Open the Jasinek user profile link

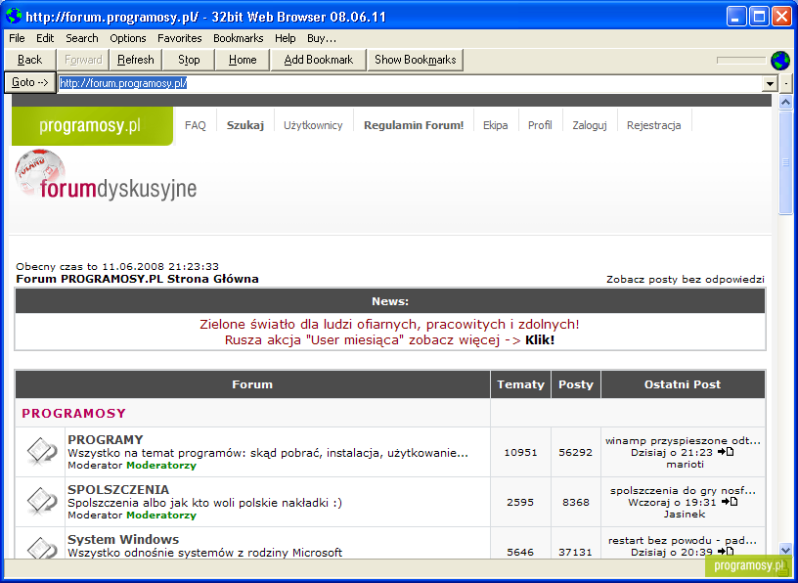pos(685,515)
